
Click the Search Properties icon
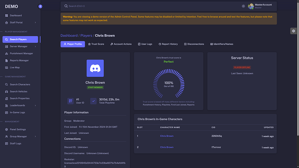click(x=6, y=99)
